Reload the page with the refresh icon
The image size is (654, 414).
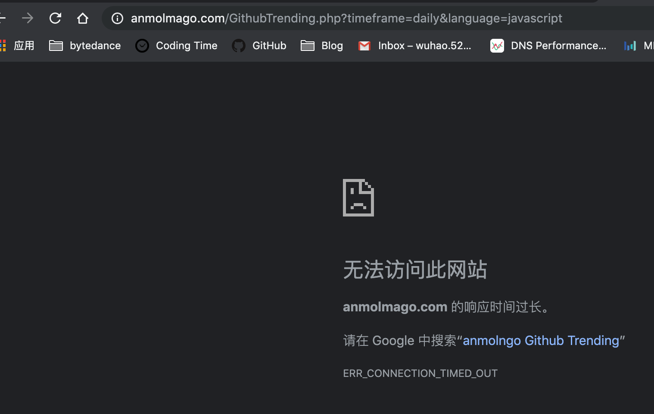click(x=55, y=18)
